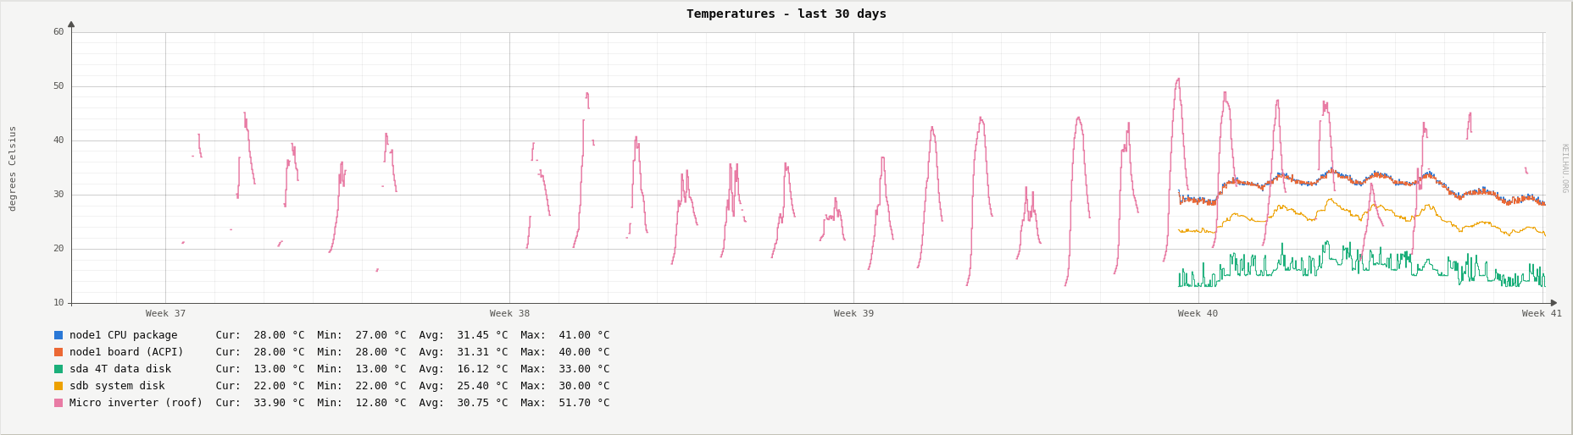Click the green sda 4T data disk swatch
The width and height of the screenshot is (1573, 435).
tap(58, 369)
